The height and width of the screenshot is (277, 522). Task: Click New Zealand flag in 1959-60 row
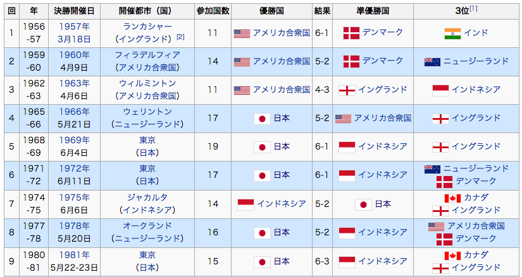(x=432, y=61)
